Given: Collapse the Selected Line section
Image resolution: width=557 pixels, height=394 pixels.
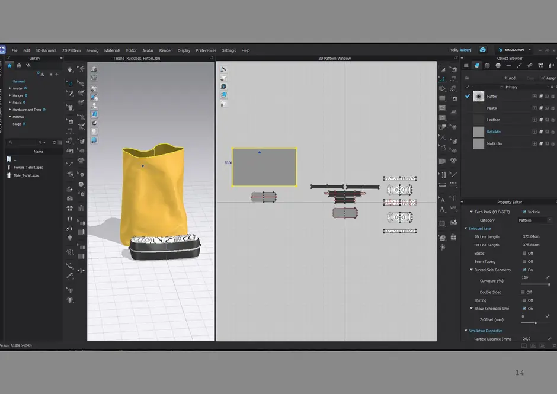Looking at the screenshot, I should point(466,228).
